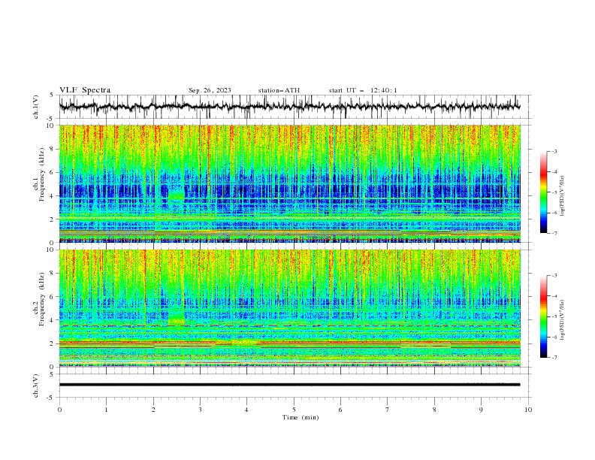Click the time axis tick label "0"

click(x=59, y=410)
